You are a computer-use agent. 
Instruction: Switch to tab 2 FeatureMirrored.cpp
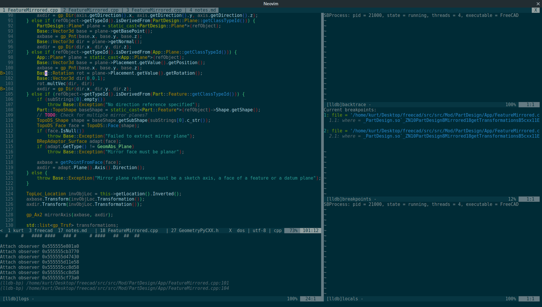coord(91,10)
